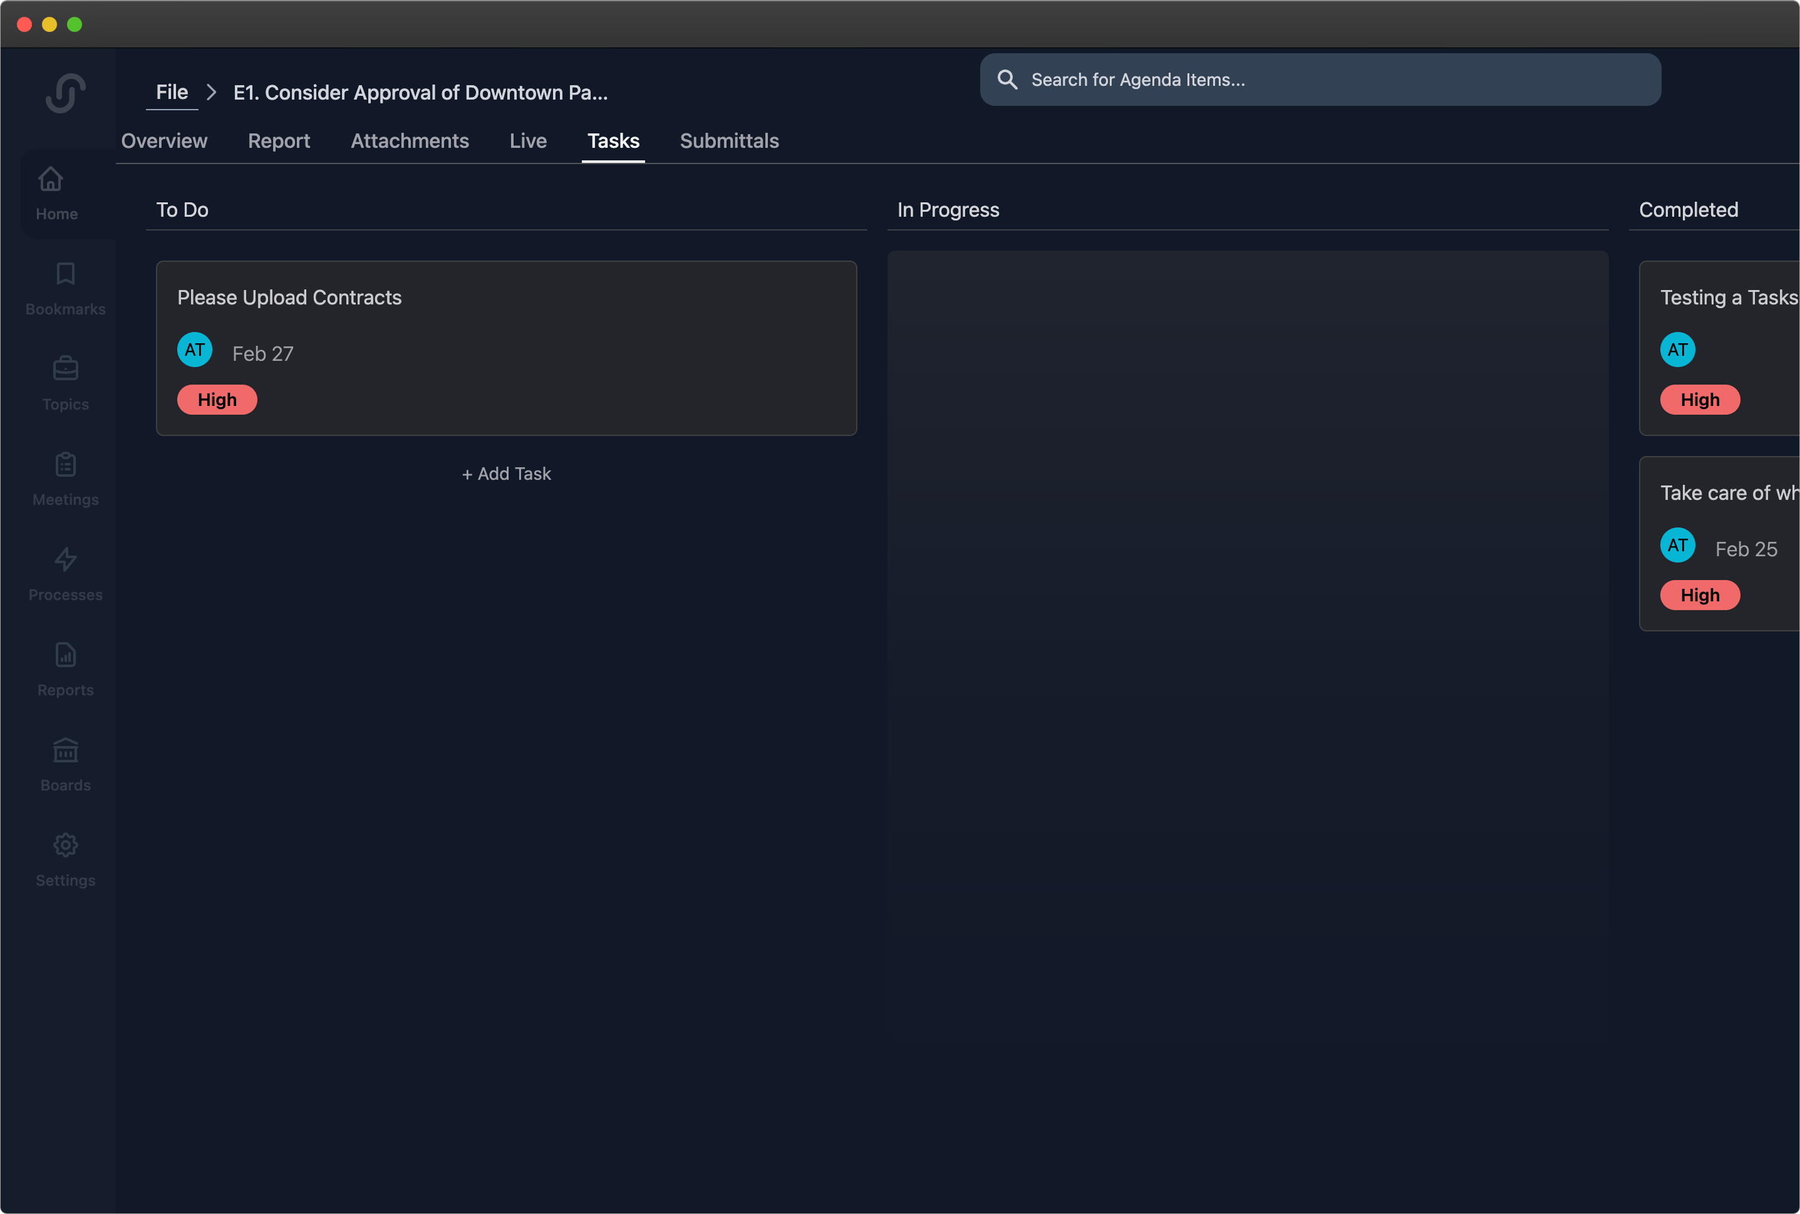This screenshot has width=1800, height=1214.
Task: Switch to the Submittals tab
Action: [x=729, y=141]
